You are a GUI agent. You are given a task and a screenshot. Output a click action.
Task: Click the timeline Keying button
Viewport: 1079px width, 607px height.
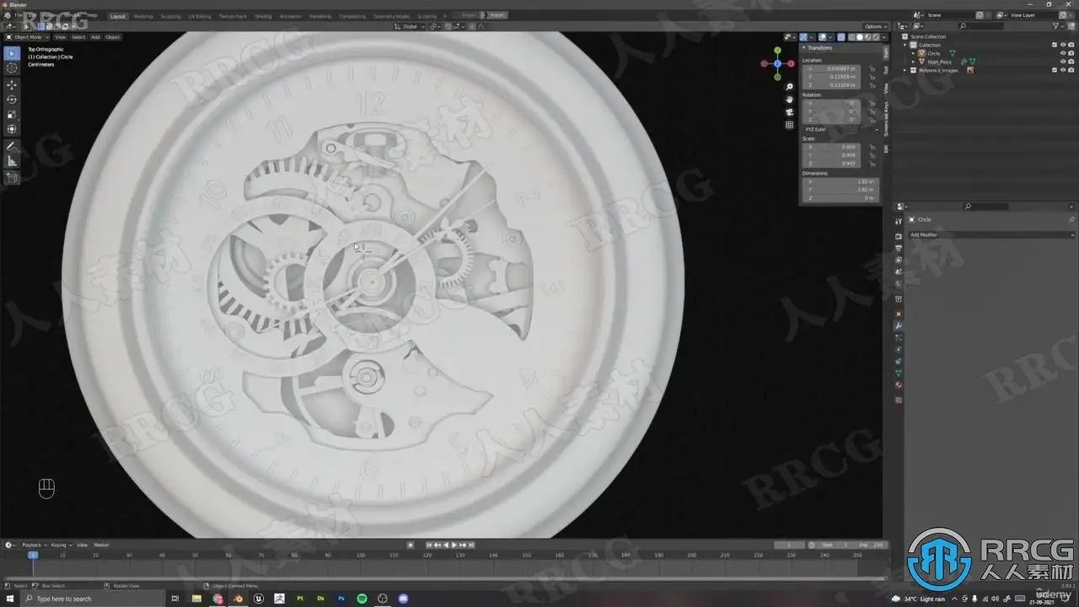pos(60,545)
